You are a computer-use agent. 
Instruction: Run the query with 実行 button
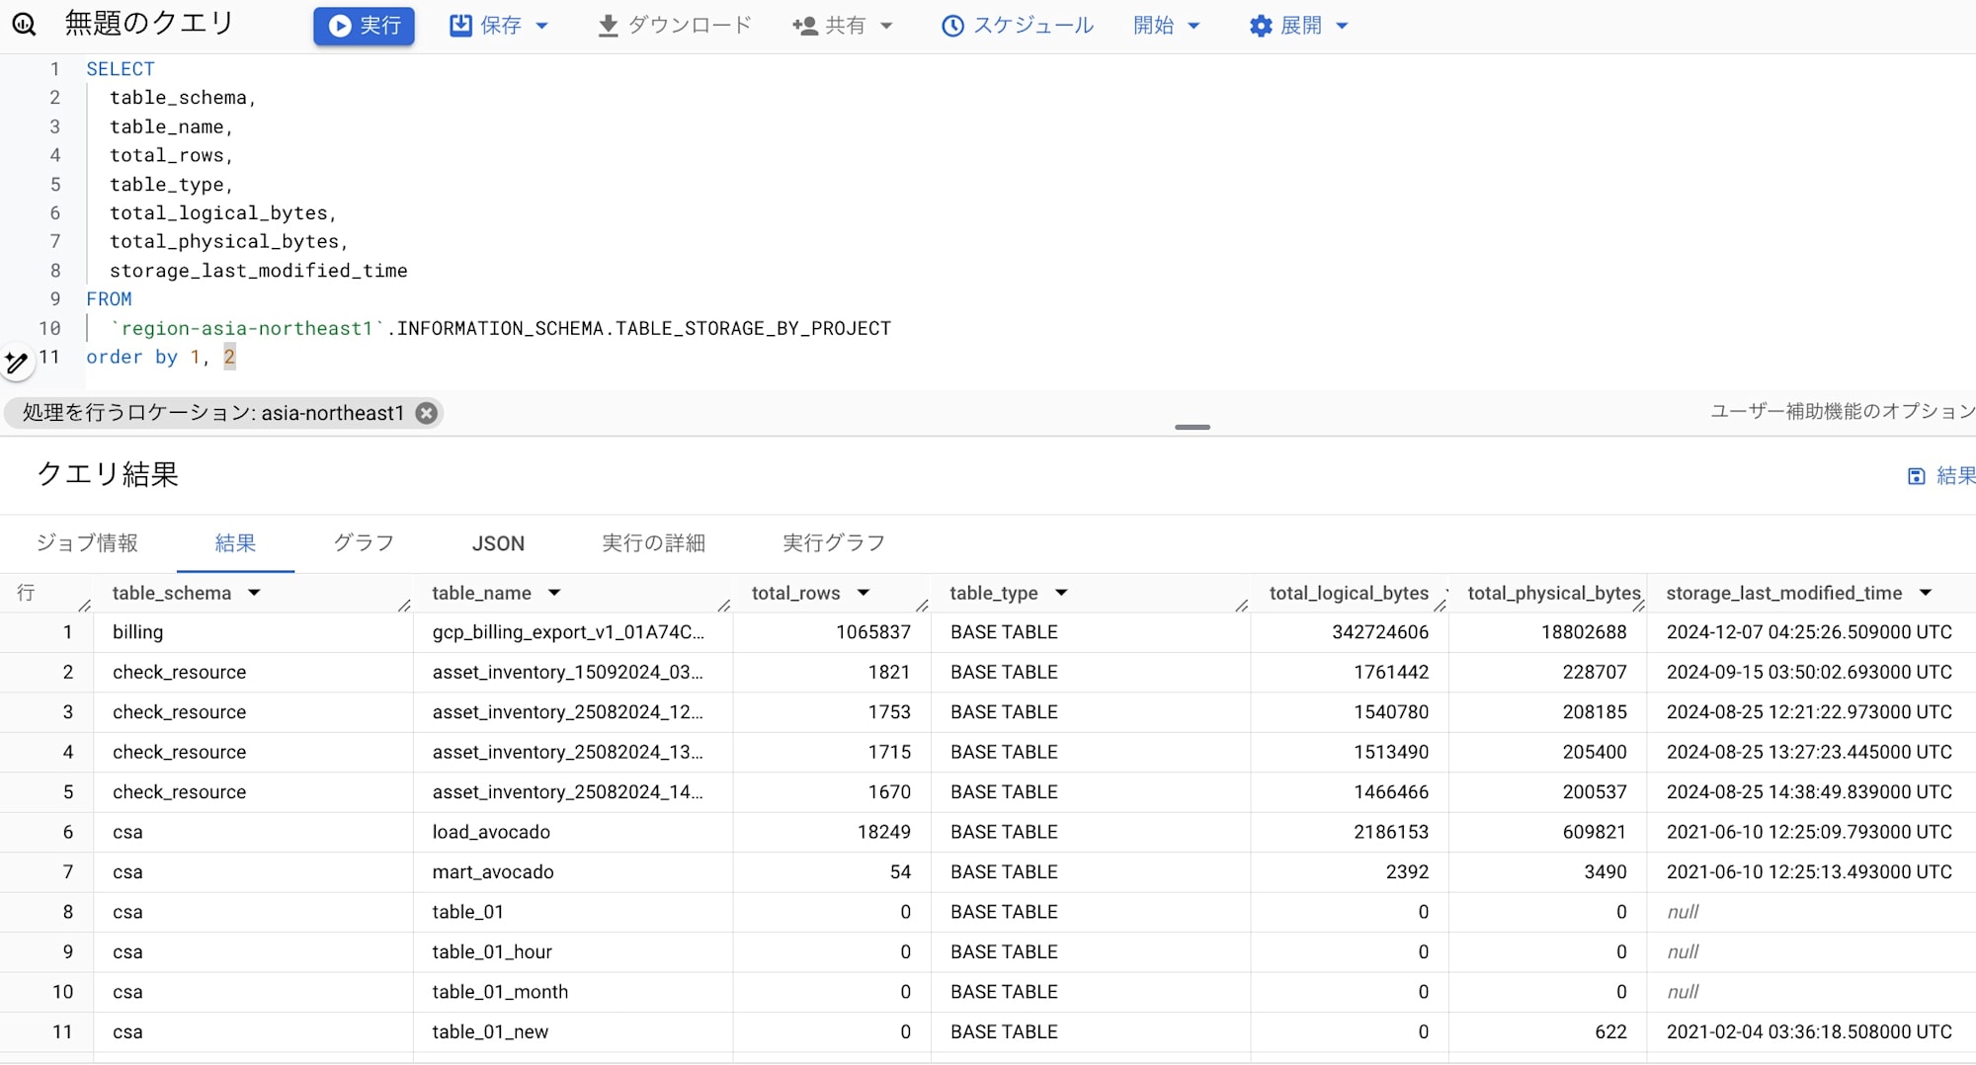tap(364, 26)
